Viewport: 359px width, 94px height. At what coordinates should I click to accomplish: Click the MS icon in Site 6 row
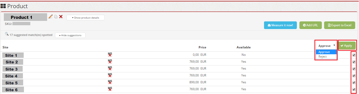(110, 89)
